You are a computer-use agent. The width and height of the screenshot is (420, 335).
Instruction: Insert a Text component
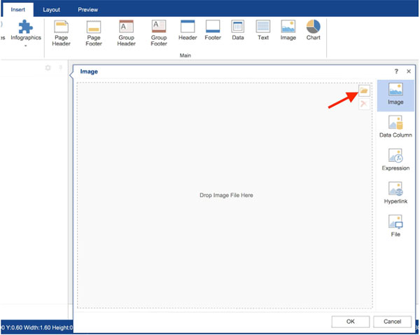(x=263, y=30)
